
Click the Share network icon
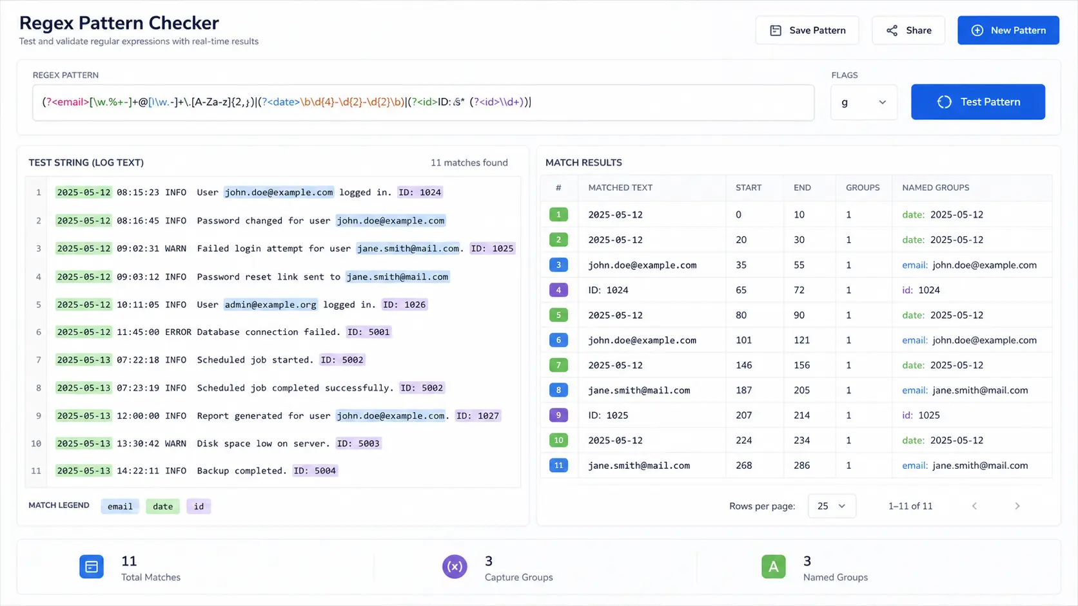892,30
